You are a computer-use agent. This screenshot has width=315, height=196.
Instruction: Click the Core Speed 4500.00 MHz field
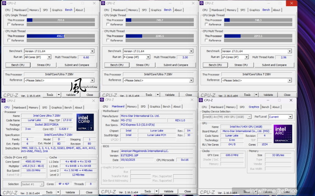point(33,161)
